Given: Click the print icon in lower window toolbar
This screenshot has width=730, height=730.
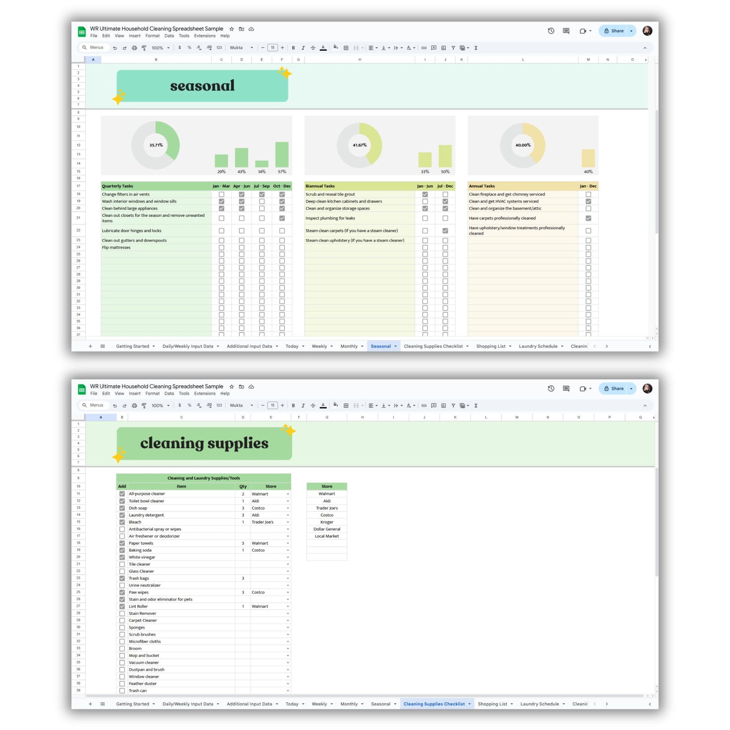Looking at the screenshot, I should [x=134, y=406].
